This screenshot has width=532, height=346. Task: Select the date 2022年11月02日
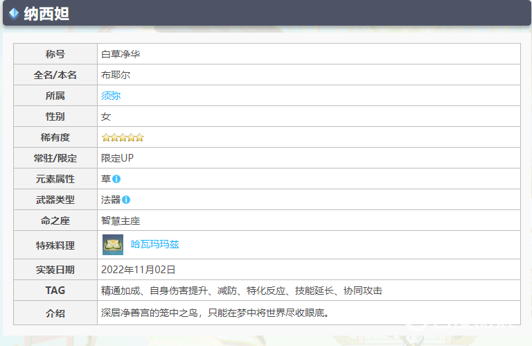138,270
